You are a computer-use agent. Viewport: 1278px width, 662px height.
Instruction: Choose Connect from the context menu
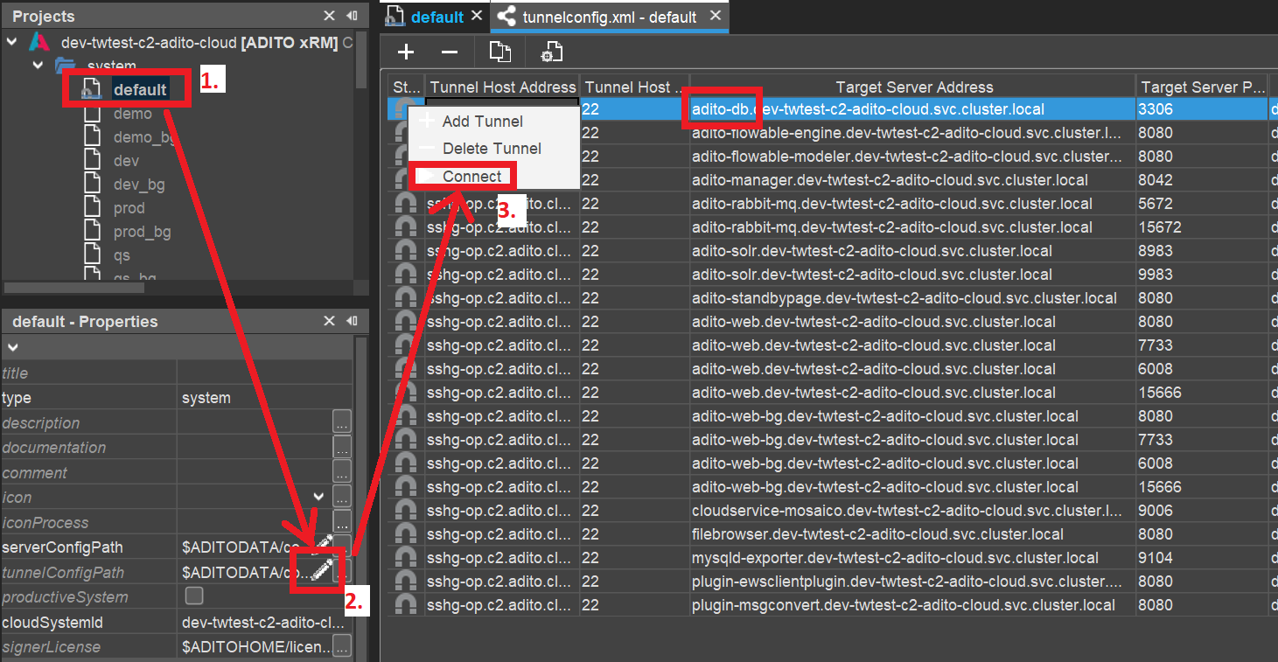471,176
